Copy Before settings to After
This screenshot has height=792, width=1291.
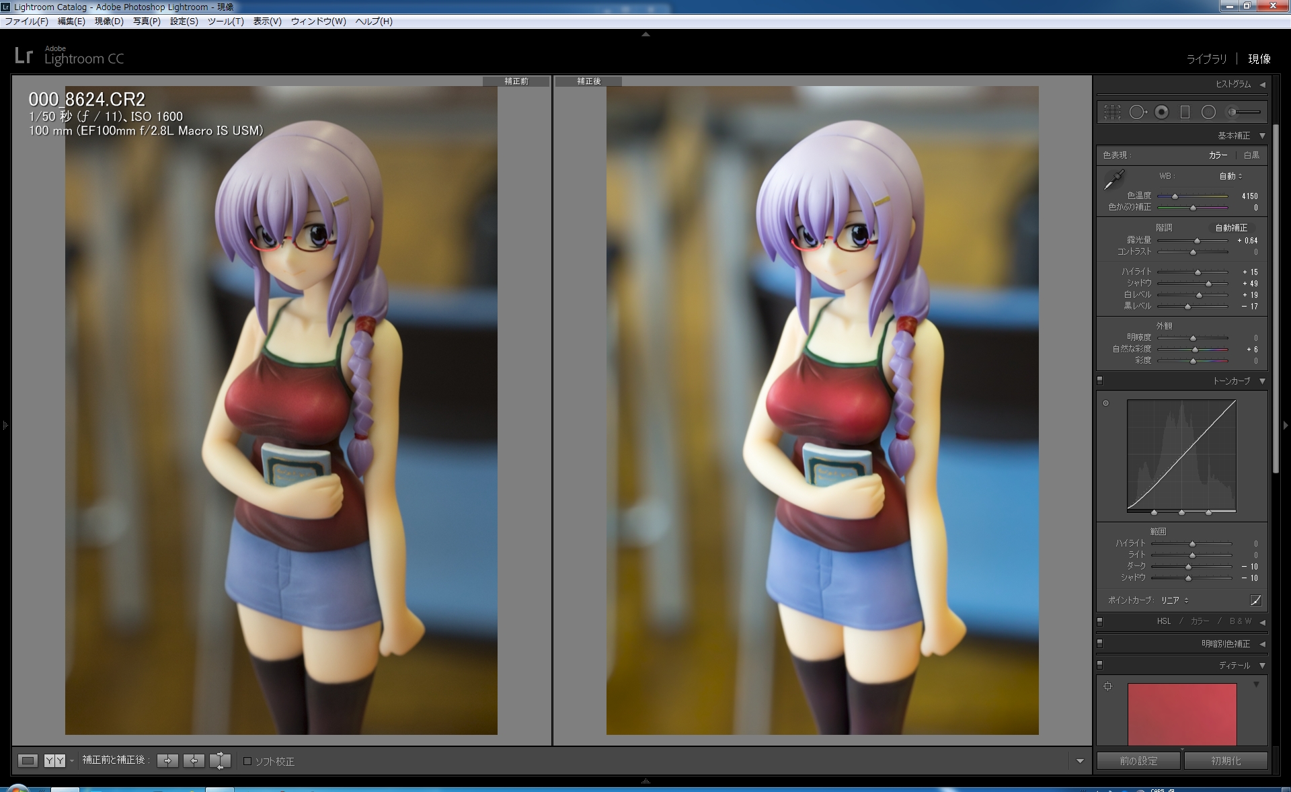pyautogui.click(x=167, y=760)
